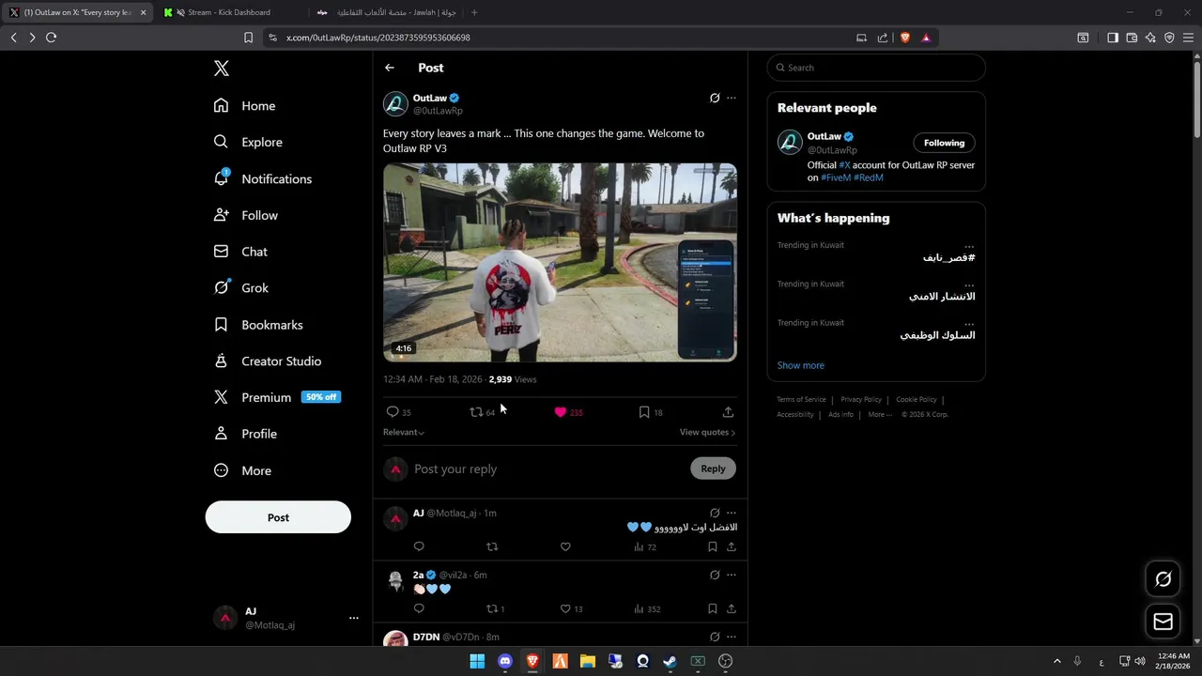The width and height of the screenshot is (1202, 676).
Task: Open Chat from the sidebar
Action: [240, 252]
